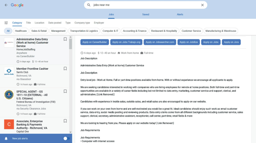This screenshot has height=143, width=256.
Task: Select the Company type filter tab
Action: tap(82, 23)
